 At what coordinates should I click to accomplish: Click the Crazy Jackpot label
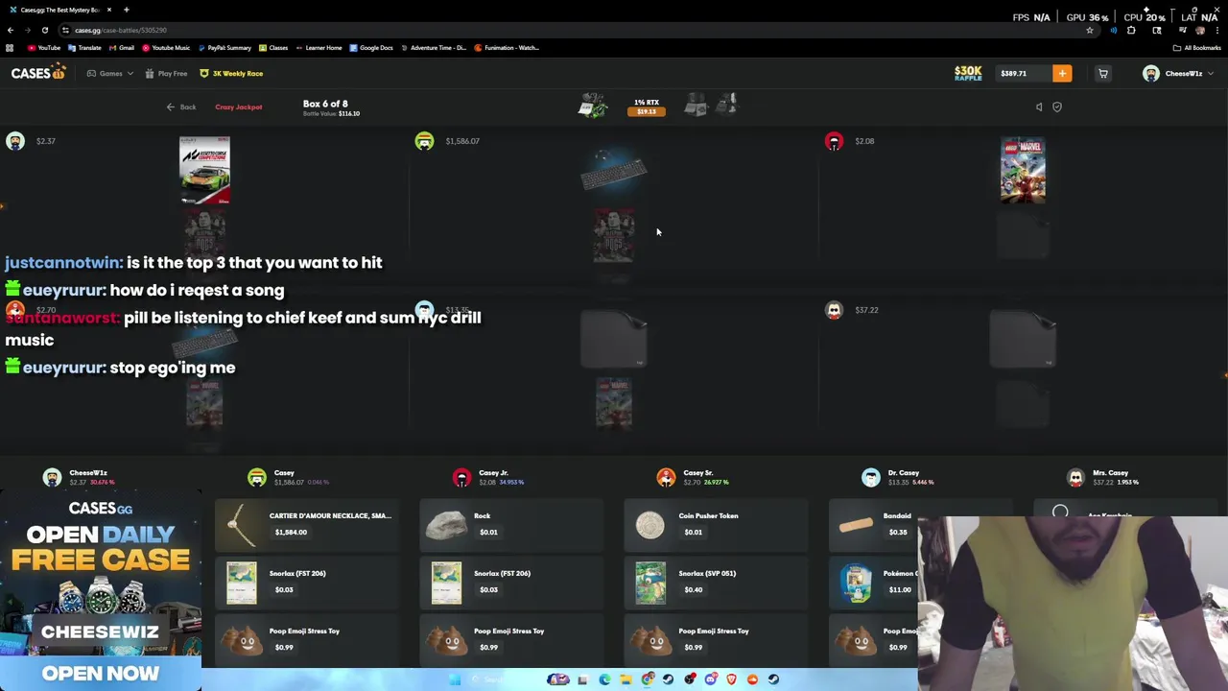click(x=238, y=107)
